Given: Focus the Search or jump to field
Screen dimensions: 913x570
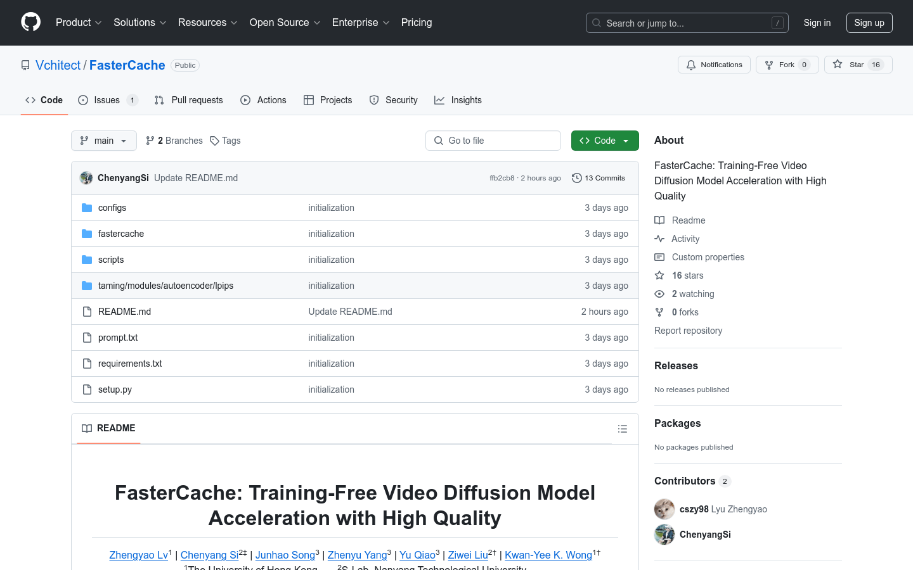Looking at the screenshot, I should (687, 23).
